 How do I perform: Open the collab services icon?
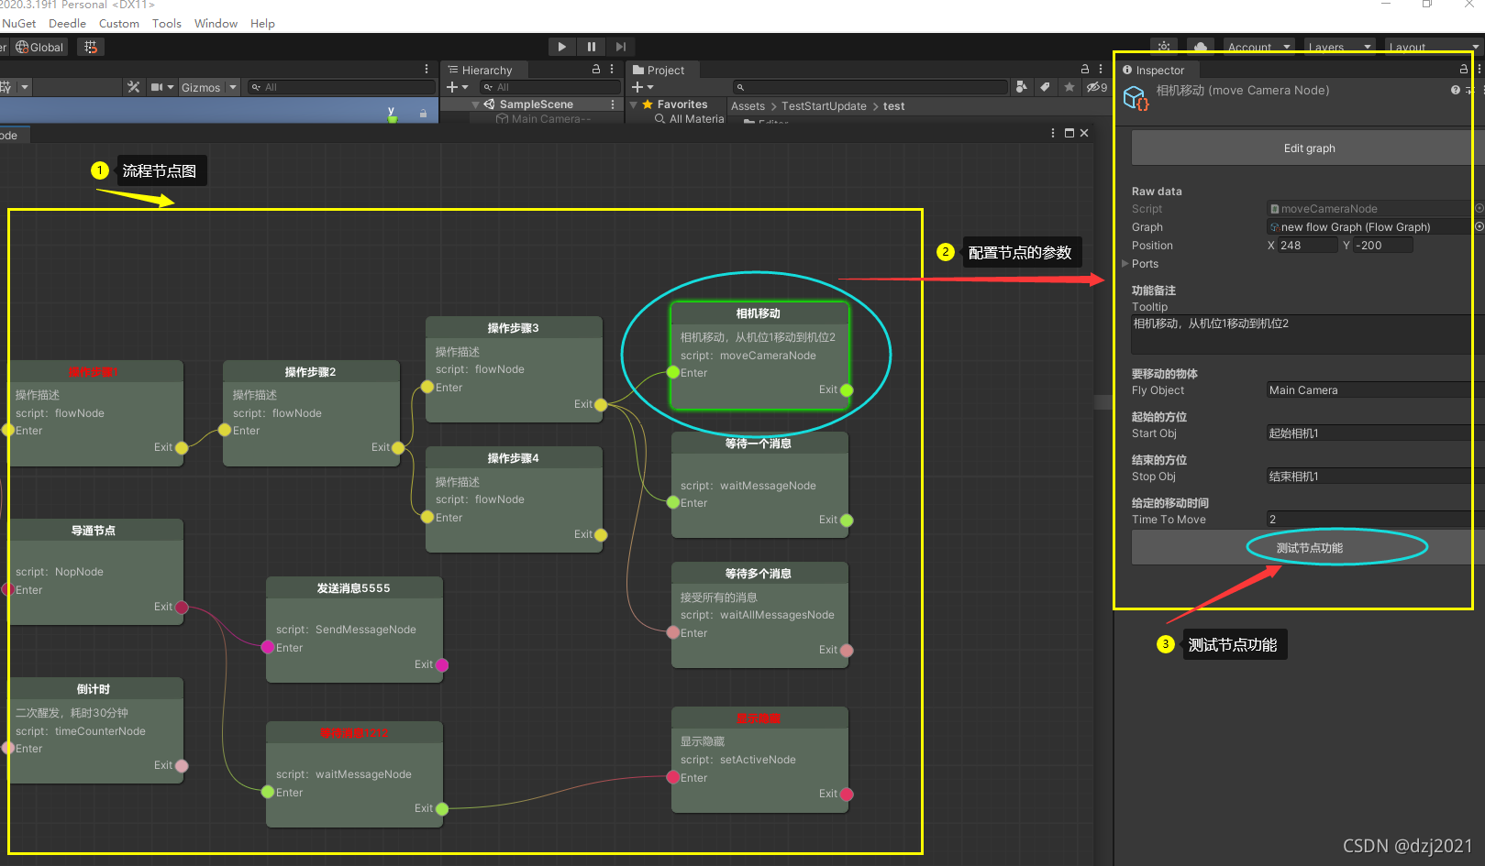(1164, 47)
